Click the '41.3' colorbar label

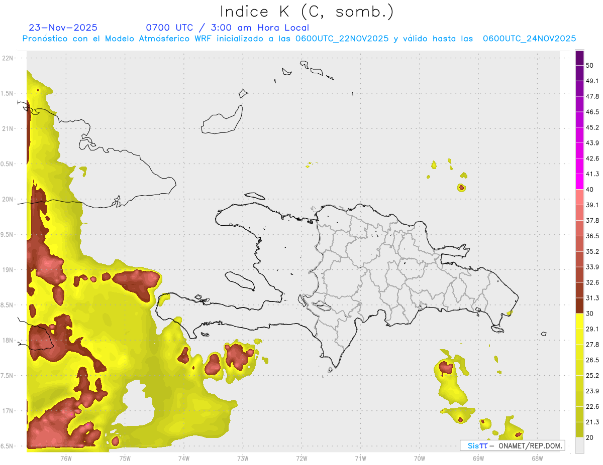point(592,174)
